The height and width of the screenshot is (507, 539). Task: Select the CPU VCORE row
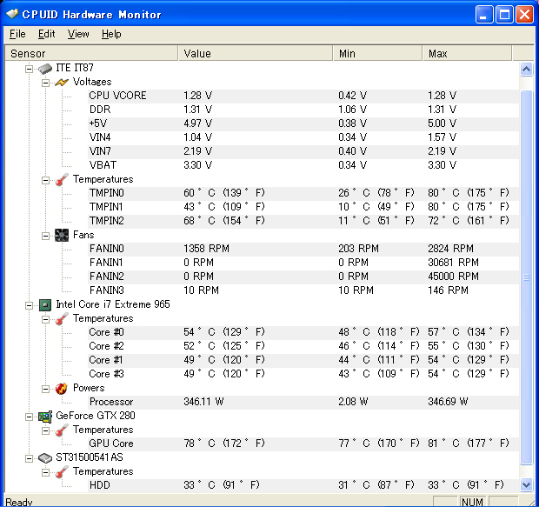(x=117, y=96)
